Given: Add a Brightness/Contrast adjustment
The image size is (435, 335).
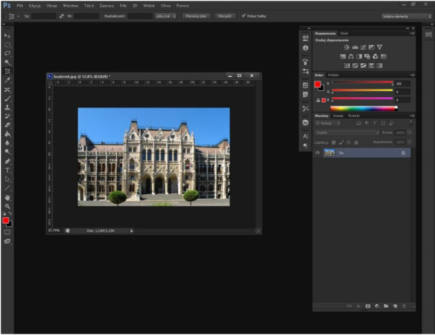Looking at the screenshot, I should [347, 47].
